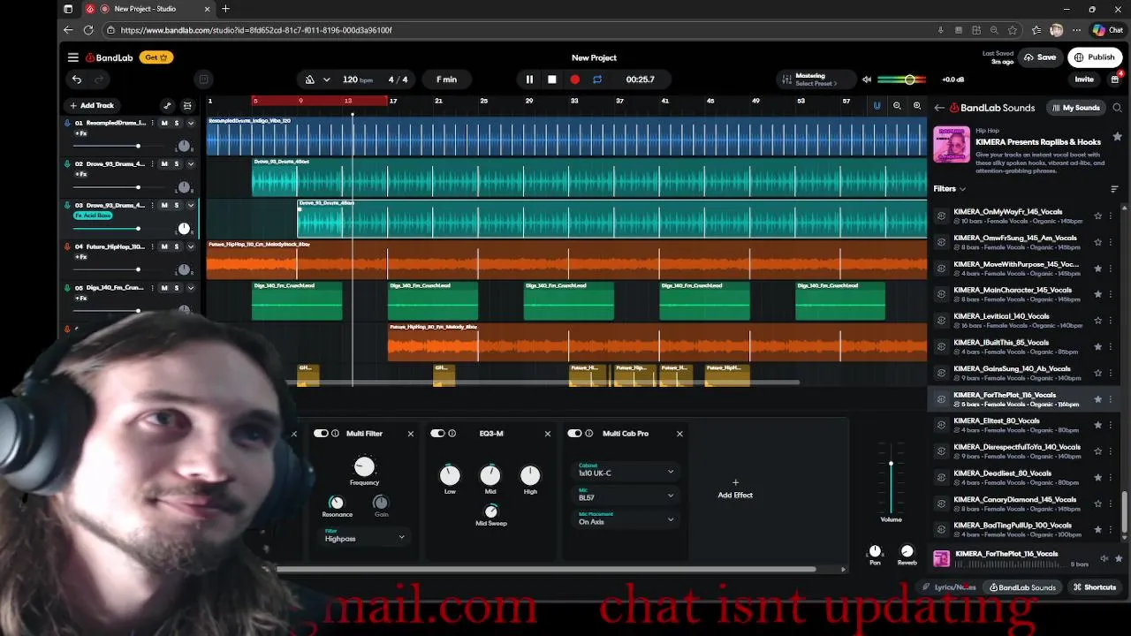The width and height of the screenshot is (1131, 636).
Task: Toggle loop cycle mode
Action: [x=597, y=79]
